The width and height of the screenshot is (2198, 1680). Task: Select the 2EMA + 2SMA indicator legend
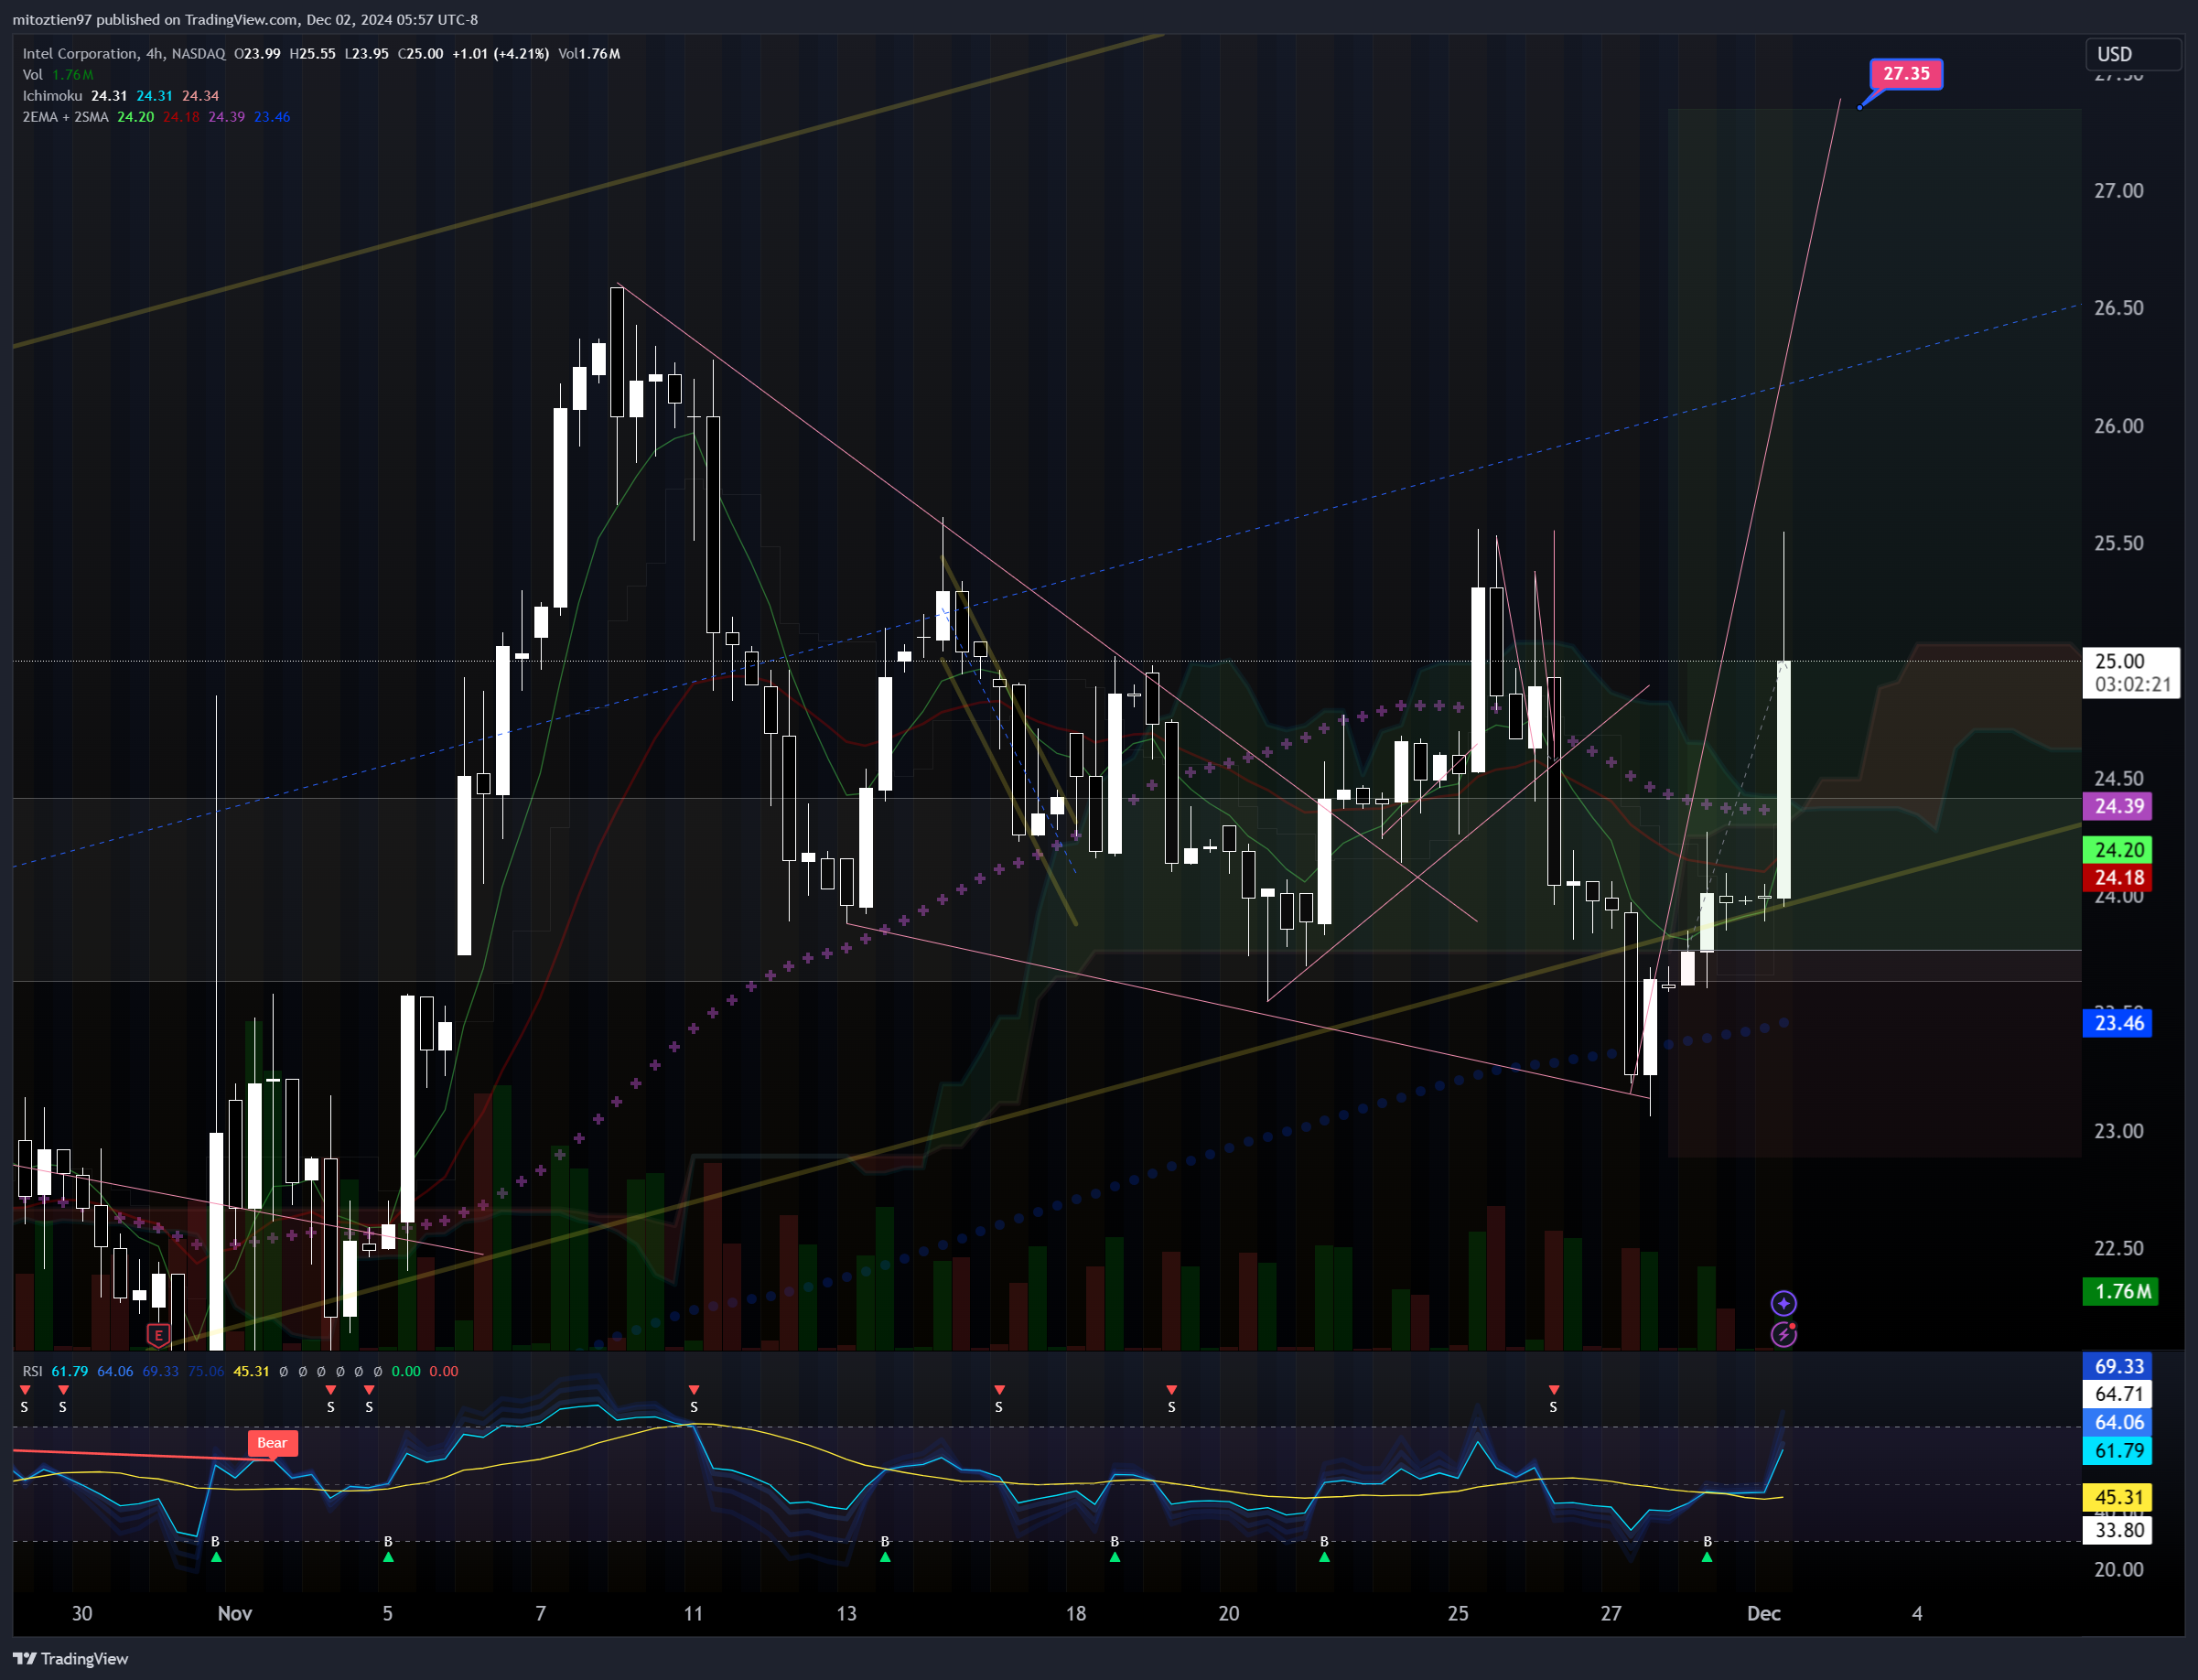(x=66, y=117)
